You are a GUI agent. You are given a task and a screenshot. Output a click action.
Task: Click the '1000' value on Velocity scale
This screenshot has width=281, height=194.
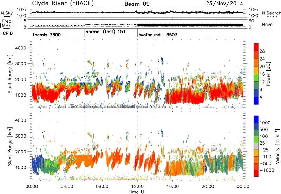click(265, 123)
